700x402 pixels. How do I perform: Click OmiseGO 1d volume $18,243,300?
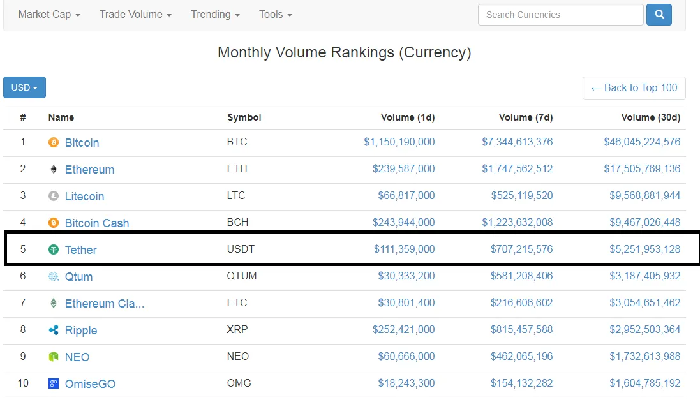click(406, 383)
